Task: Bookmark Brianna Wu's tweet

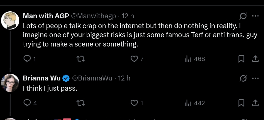Action: coord(241,103)
